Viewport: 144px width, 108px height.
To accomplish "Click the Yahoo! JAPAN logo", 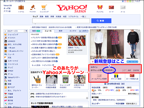I will (72, 9).
